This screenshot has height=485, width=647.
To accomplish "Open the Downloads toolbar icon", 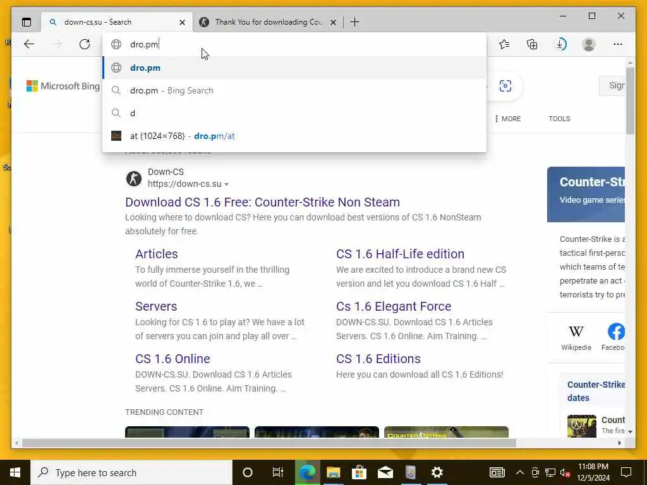I will [560, 44].
